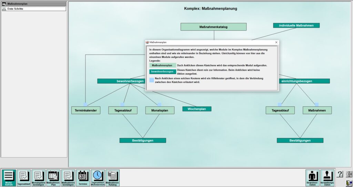The width and height of the screenshot is (353, 187).
Task: Click the exit door icon
Action: click(349, 183)
